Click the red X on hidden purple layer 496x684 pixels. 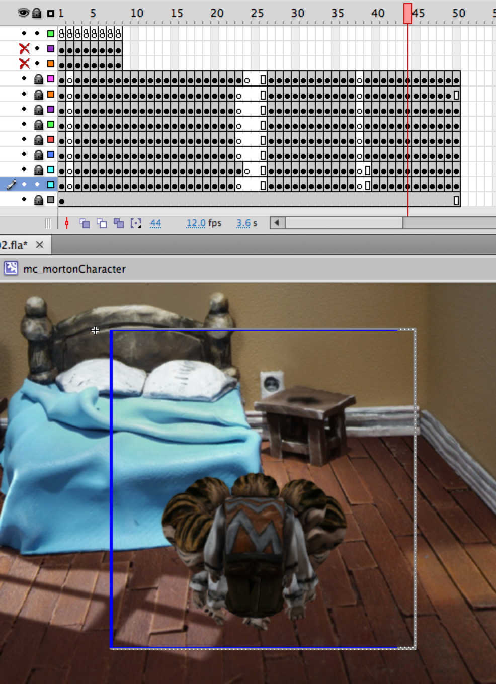24,49
